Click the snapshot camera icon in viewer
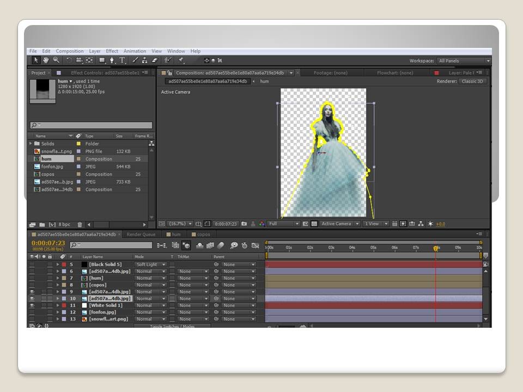 [244, 224]
